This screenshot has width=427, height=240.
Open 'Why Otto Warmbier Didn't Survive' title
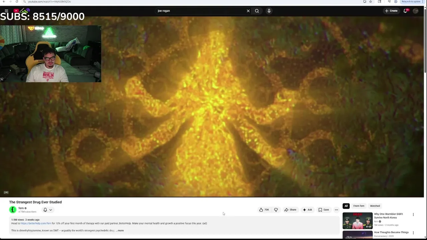(x=389, y=216)
